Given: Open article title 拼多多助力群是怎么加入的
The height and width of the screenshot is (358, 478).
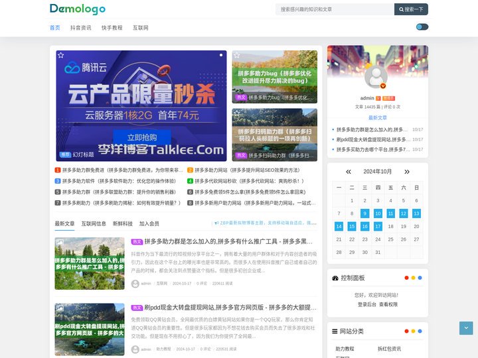Looking at the screenshot, I should 228,242.
